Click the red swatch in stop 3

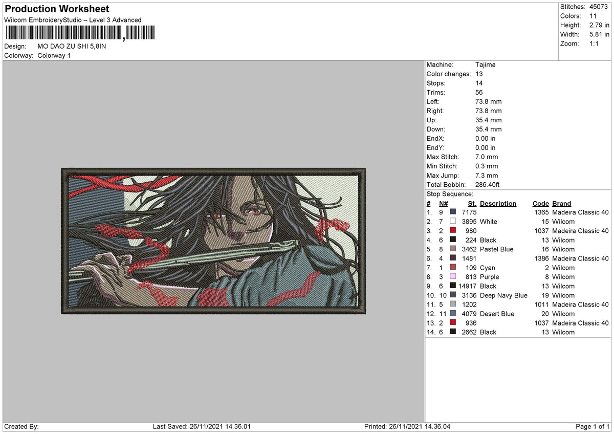click(453, 230)
